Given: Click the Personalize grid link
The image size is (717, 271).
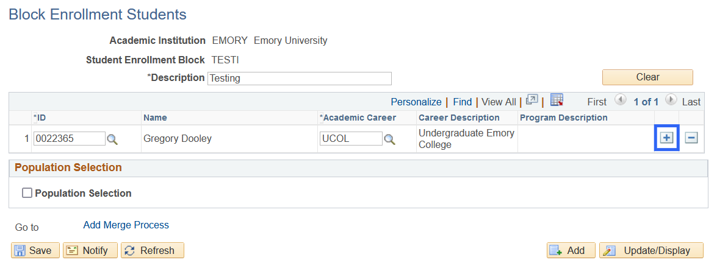Looking at the screenshot, I should tap(416, 102).
